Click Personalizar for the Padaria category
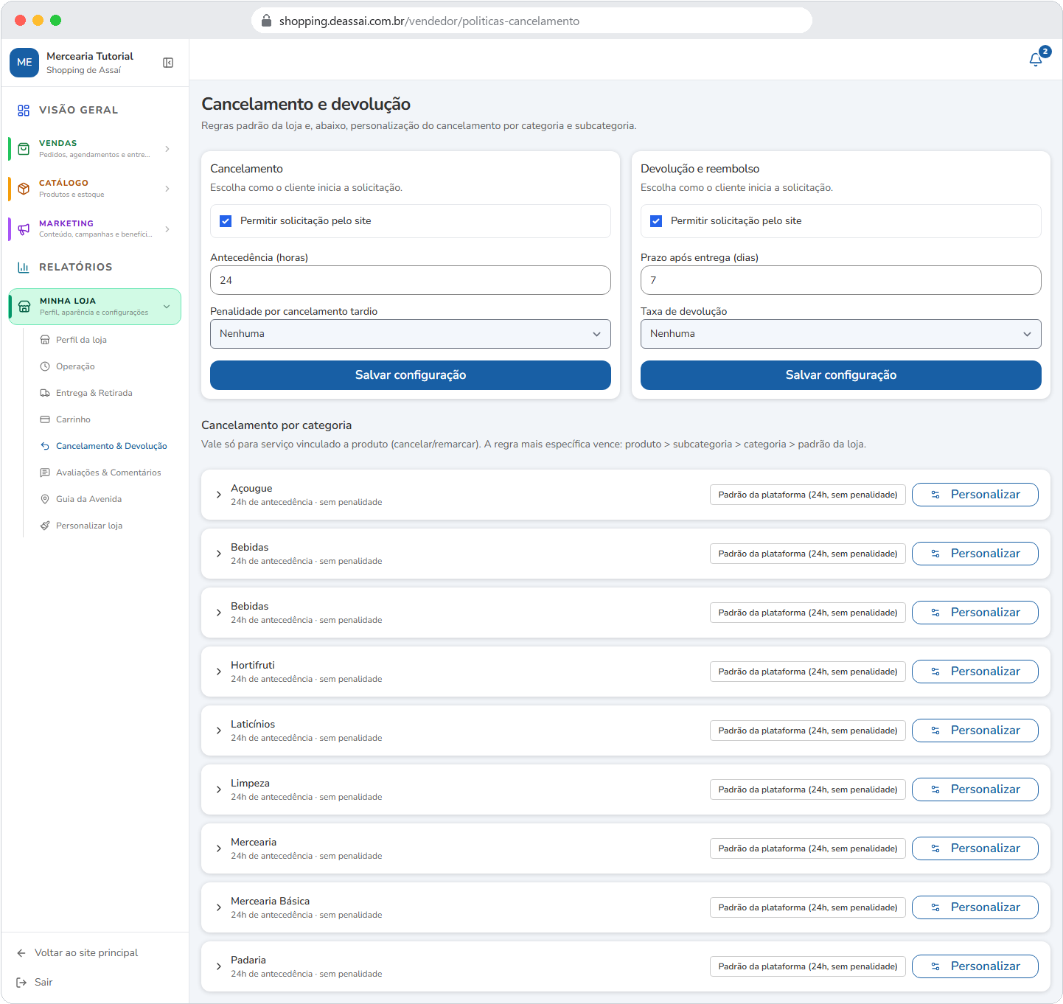 (975, 966)
